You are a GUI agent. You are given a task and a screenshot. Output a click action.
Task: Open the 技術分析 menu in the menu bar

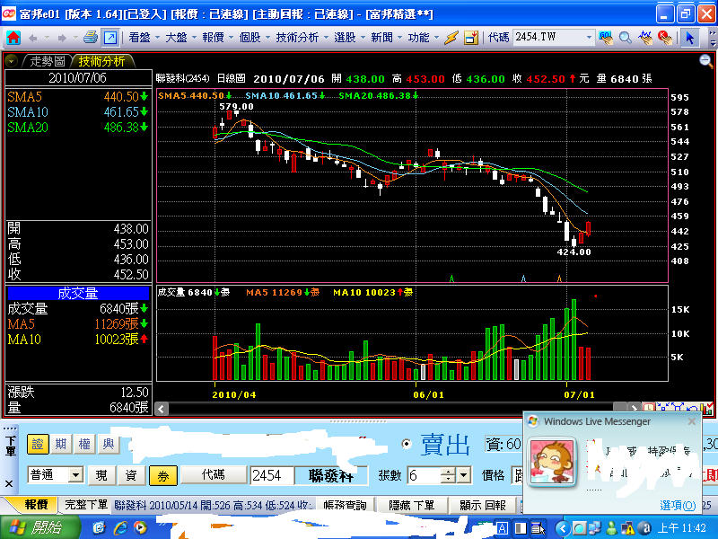click(296, 38)
